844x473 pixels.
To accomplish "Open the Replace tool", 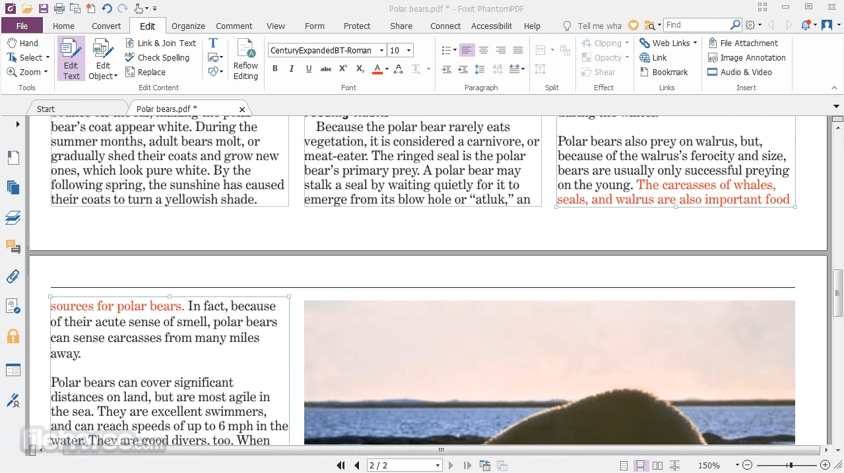I will [x=145, y=72].
